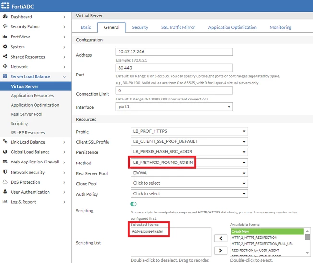Screen dimensions: 313x263
Task: Click the Available Items scrollbar thumb
Action: [307, 237]
